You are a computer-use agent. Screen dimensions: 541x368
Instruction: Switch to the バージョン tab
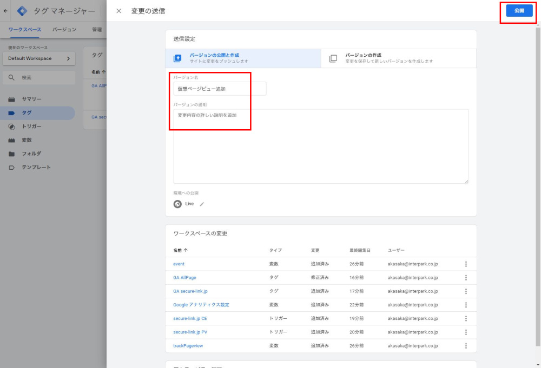pos(64,30)
